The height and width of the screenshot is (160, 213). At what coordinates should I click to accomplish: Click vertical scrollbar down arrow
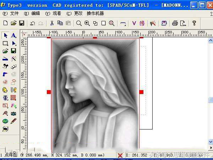pyautogui.click(x=211, y=142)
